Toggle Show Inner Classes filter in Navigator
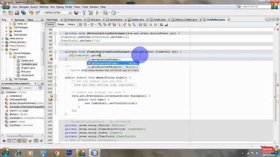Image resolution: width=280 pixels, height=157 pixels. click(x=24, y=141)
